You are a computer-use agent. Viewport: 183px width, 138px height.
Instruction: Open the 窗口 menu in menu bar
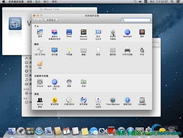tap(46, 2)
